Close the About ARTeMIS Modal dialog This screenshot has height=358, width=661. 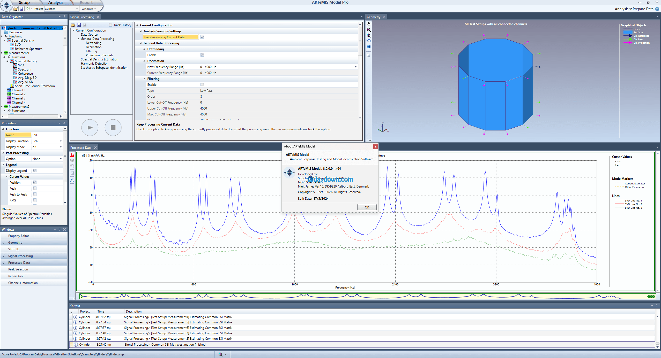pyautogui.click(x=376, y=146)
